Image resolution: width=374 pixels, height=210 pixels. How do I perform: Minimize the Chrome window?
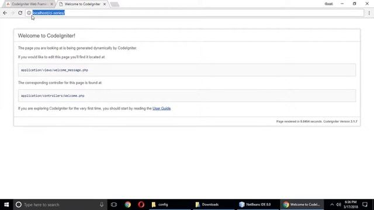pos(342,4)
